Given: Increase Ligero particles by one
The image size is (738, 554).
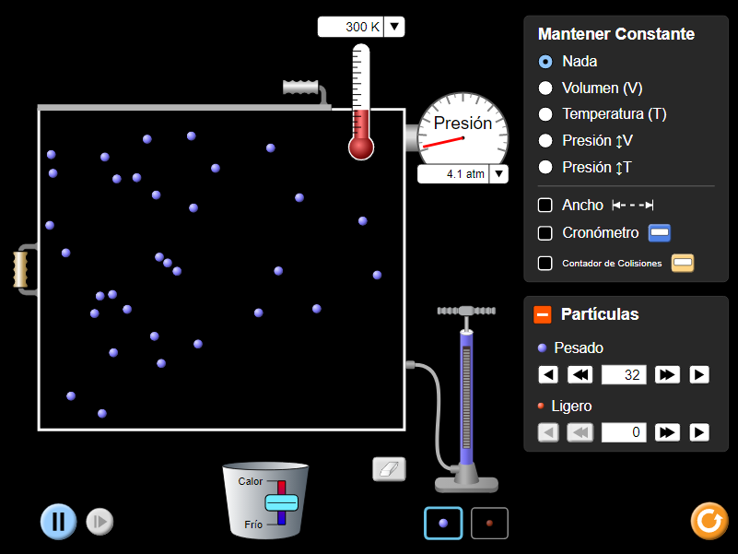Looking at the screenshot, I should click(699, 432).
